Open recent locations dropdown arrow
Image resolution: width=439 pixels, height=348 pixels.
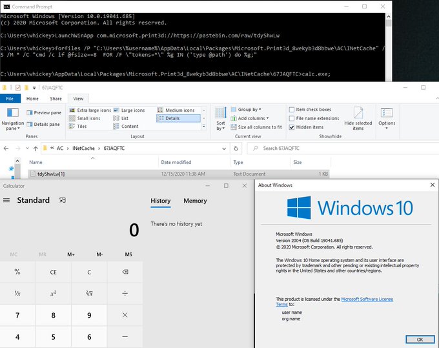(27, 148)
